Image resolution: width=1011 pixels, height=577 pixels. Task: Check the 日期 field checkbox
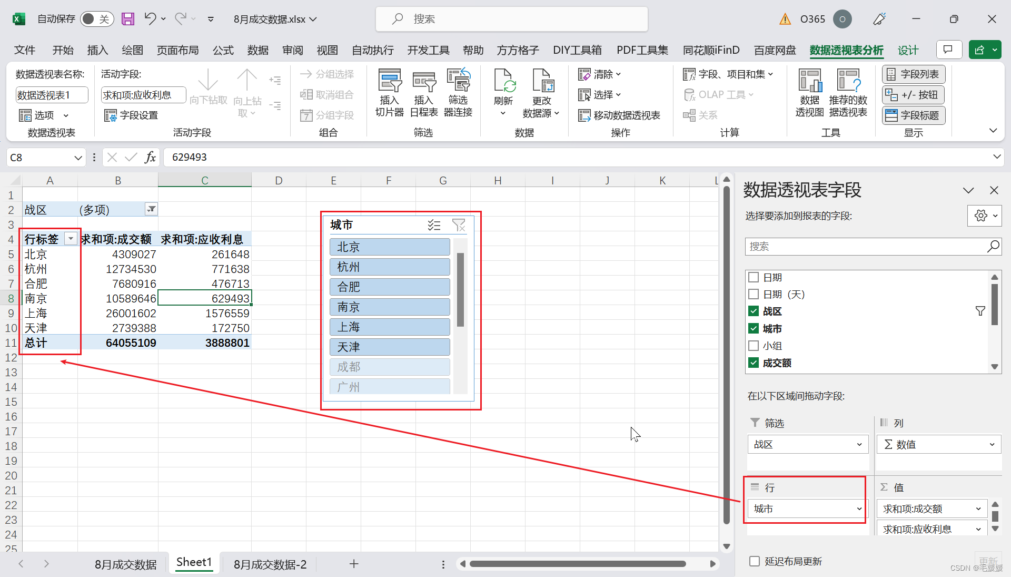click(x=754, y=277)
